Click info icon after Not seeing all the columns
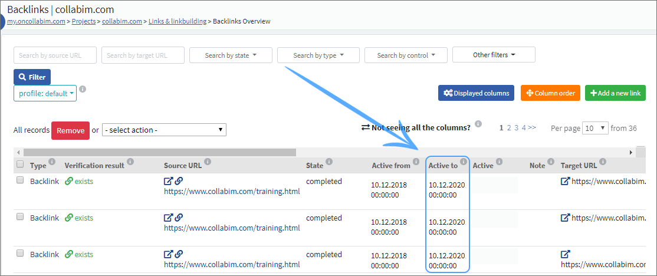 tap(478, 124)
